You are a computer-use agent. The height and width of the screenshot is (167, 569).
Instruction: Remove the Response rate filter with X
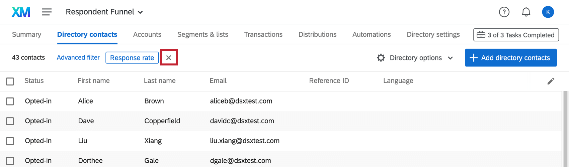coord(169,57)
